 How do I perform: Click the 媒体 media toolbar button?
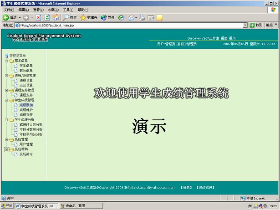tap(107, 17)
